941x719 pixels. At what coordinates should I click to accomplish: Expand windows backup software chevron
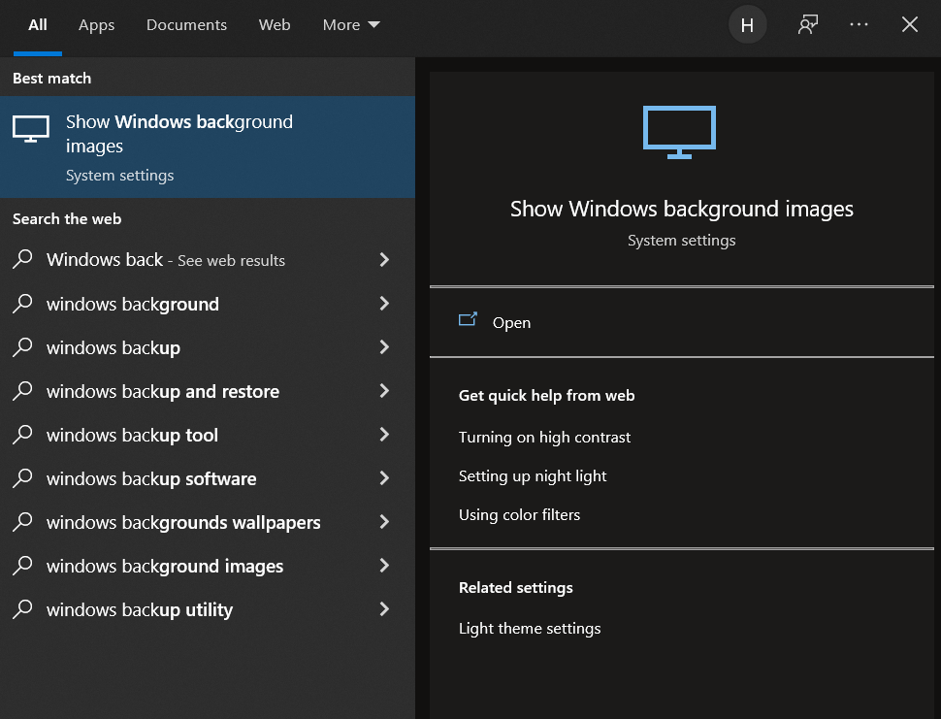point(384,477)
